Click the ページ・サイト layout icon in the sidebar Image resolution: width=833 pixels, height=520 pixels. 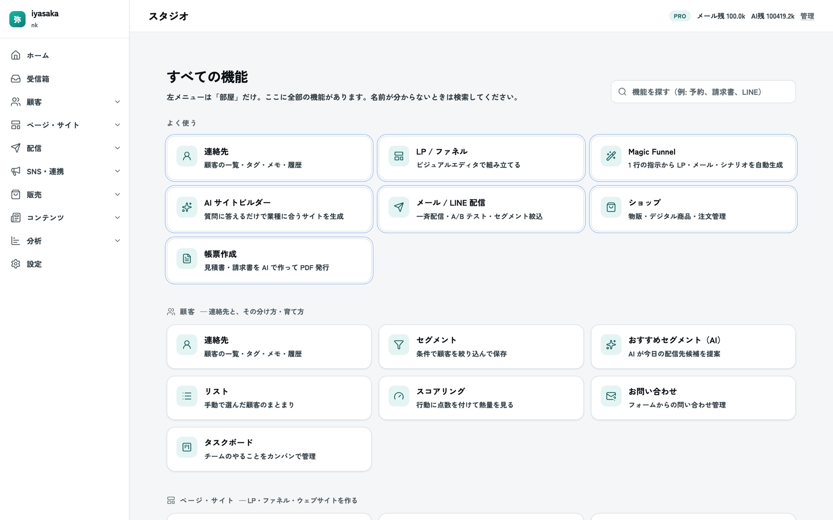click(x=16, y=125)
